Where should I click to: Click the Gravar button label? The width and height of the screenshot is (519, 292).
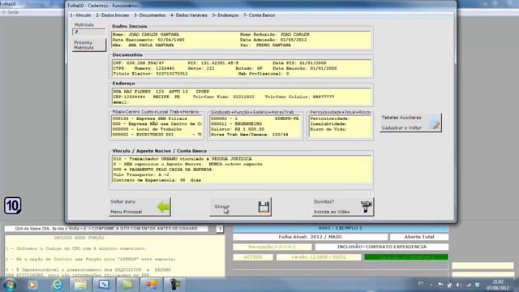[x=221, y=206]
